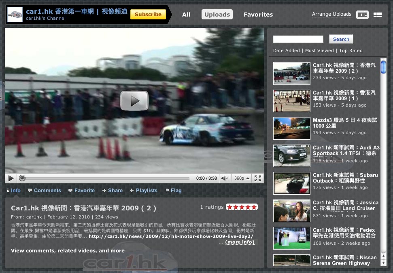Click the Subscribe button
The height and width of the screenshot is (273, 393).
148,15
